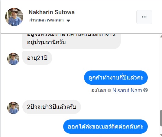Open the three-dots conversation options button
The image size is (162, 137).
144,17
